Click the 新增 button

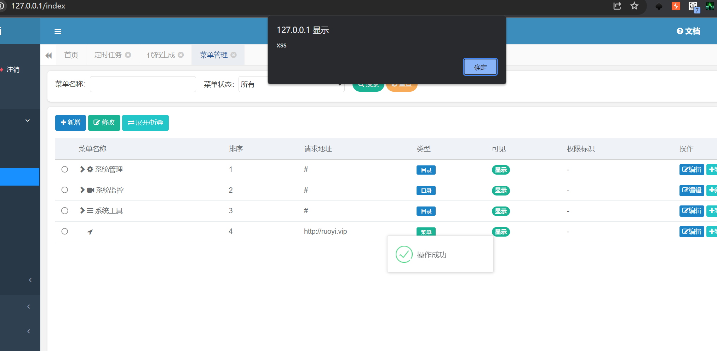[70, 123]
